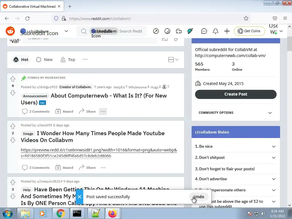Click Get Coins button

point(249,31)
